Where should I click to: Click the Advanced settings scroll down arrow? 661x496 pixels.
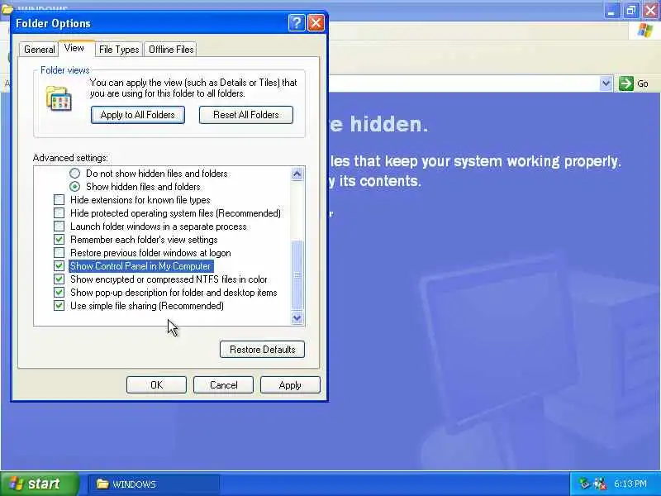[297, 317]
